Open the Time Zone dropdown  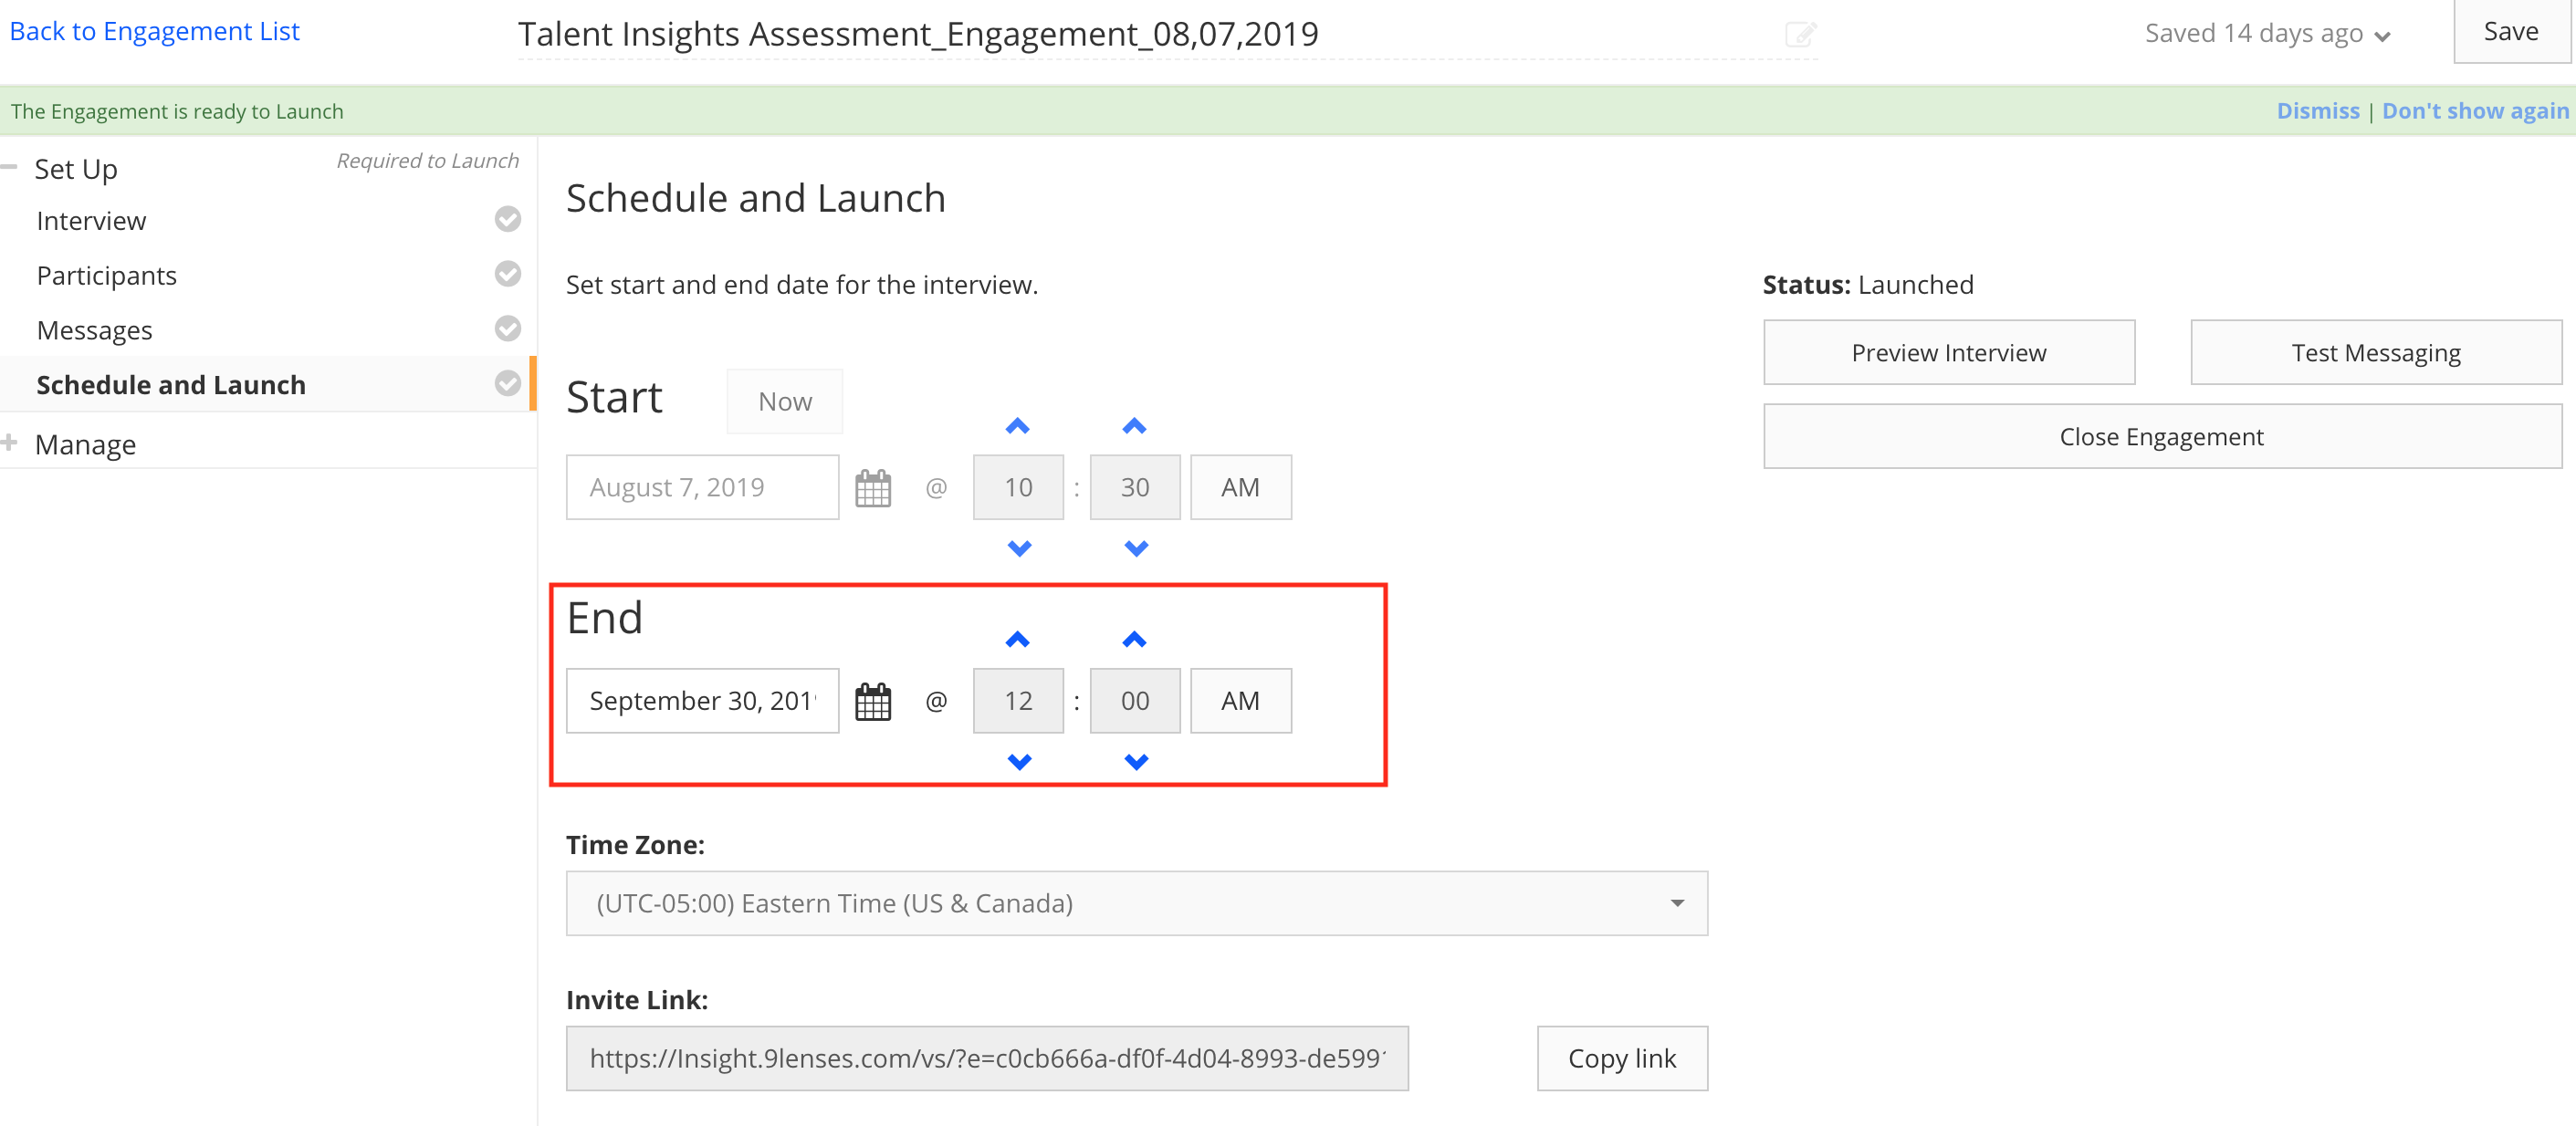(x=1135, y=903)
